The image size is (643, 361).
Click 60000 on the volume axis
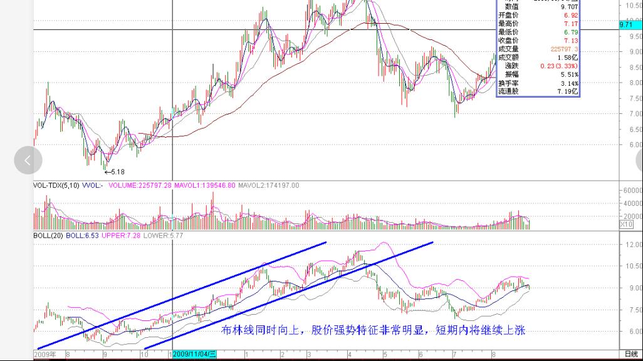point(633,190)
